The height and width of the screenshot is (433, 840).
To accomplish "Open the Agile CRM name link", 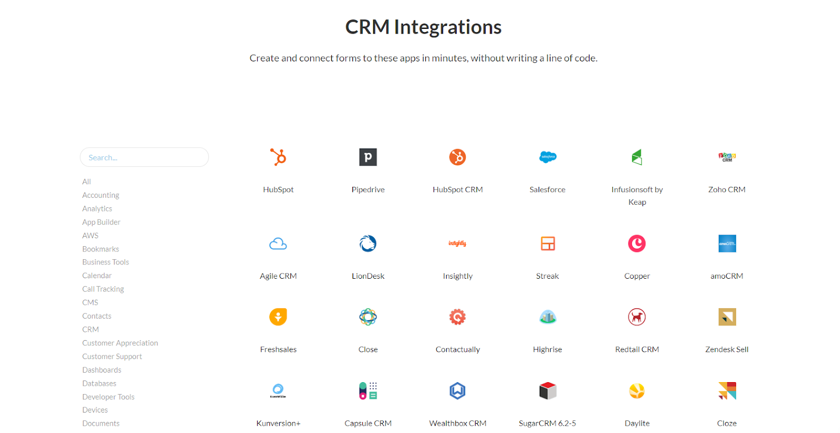I will (278, 277).
